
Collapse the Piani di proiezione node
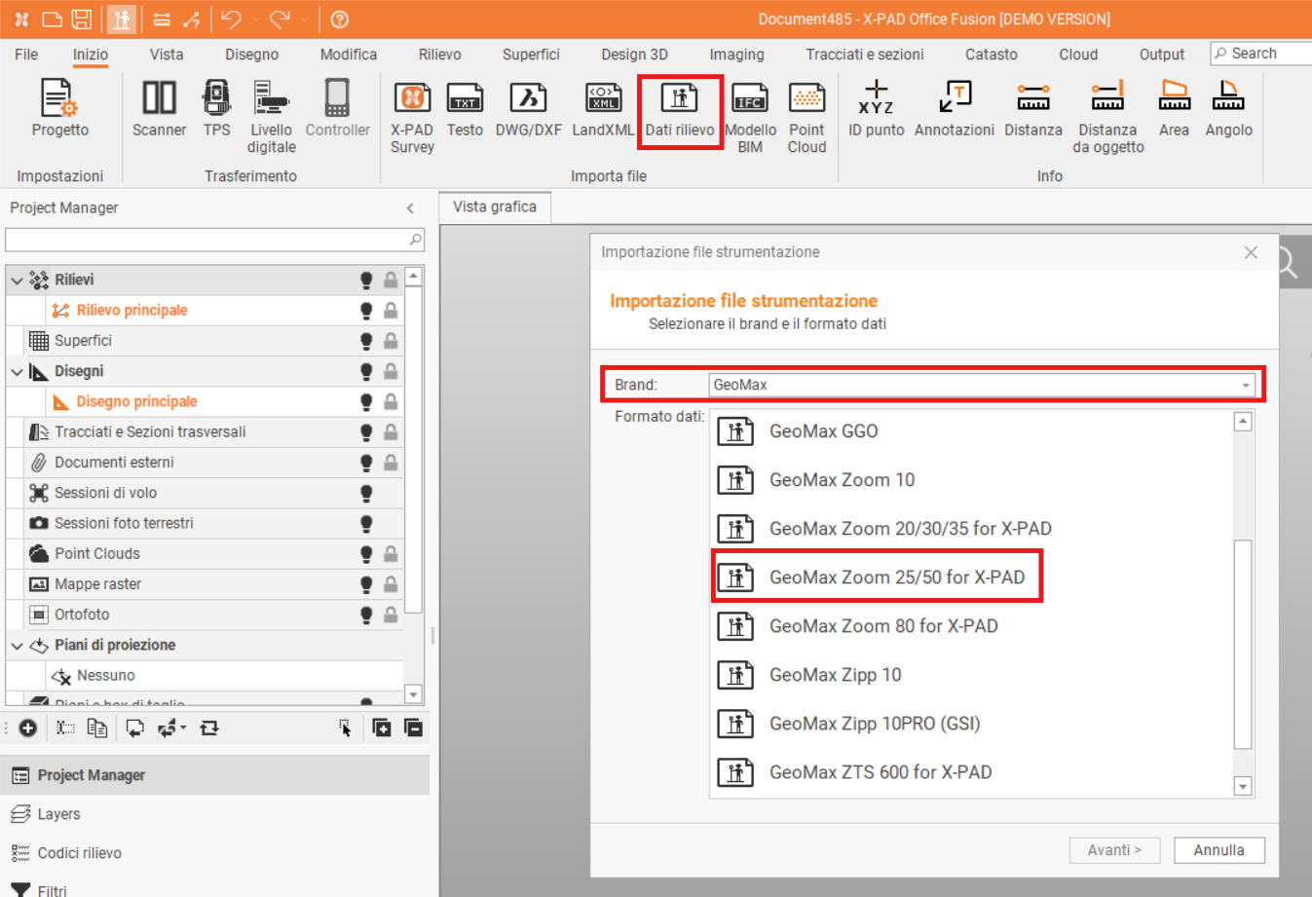coord(17,646)
